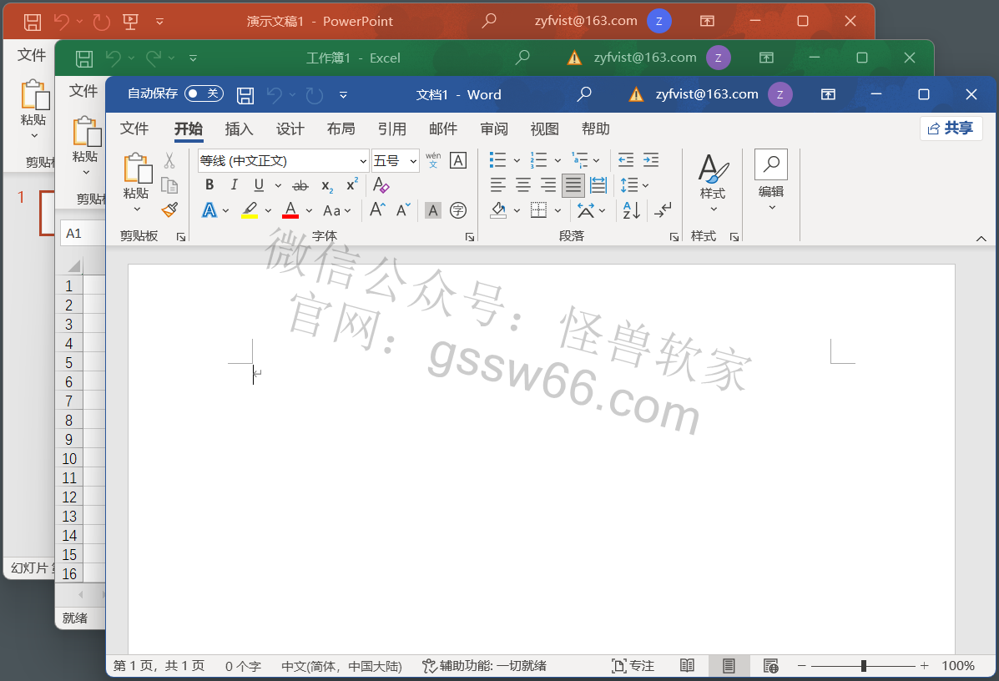Open the font size 五号 dropdown
The height and width of the screenshot is (681, 999).
pyautogui.click(x=413, y=161)
